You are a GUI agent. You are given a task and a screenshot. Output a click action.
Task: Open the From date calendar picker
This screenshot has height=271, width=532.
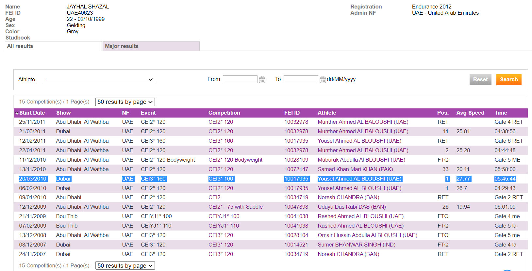(x=262, y=79)
